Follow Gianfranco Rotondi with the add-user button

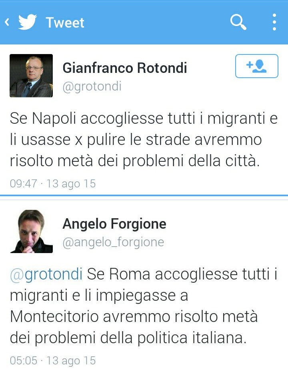coord(256,66)
